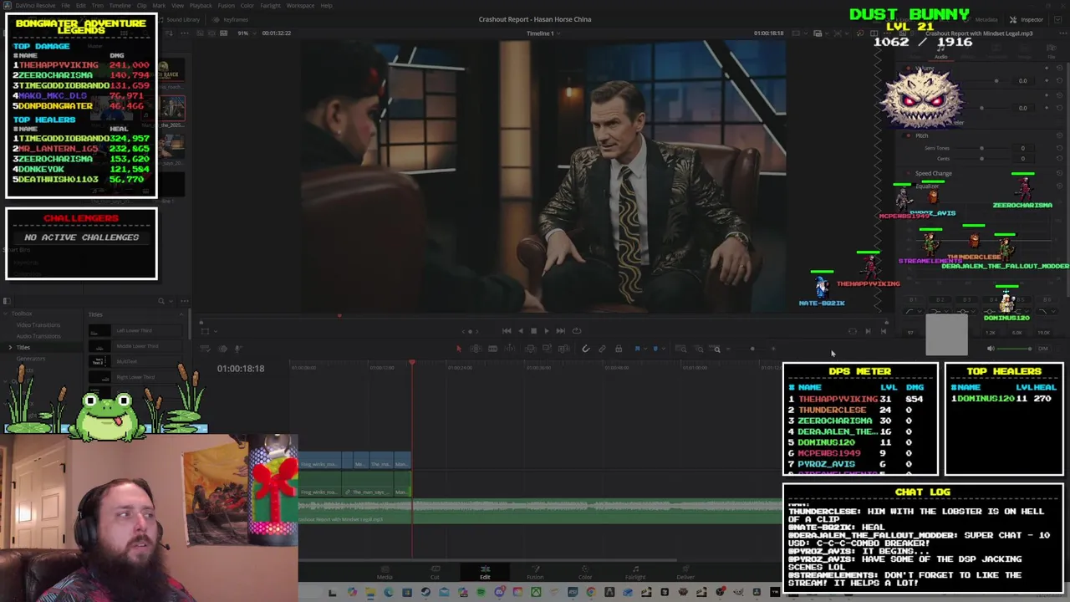Viewport: 1070px width, 602px height.
Task: Select Audio Transitions in effects list
Action: pyautogui.click(x=38, y=336)
